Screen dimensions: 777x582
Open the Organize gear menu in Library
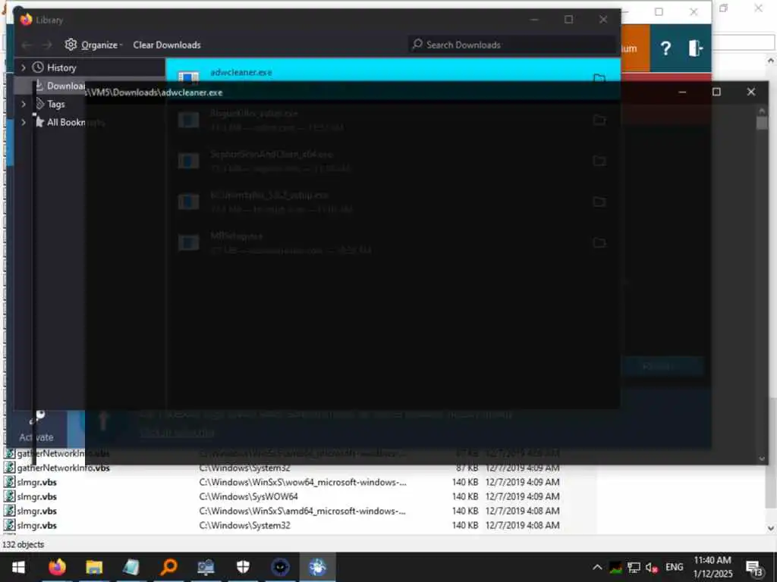(93, 45)
